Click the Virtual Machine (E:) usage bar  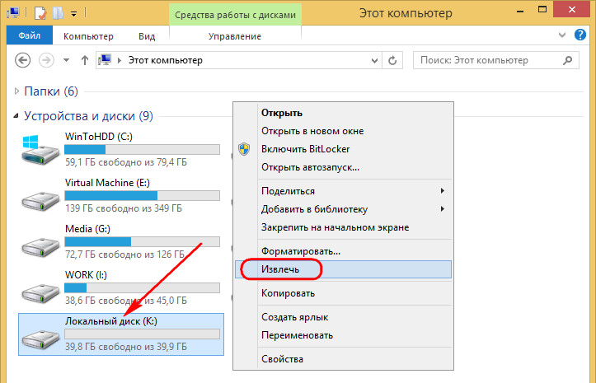(142, 196)
